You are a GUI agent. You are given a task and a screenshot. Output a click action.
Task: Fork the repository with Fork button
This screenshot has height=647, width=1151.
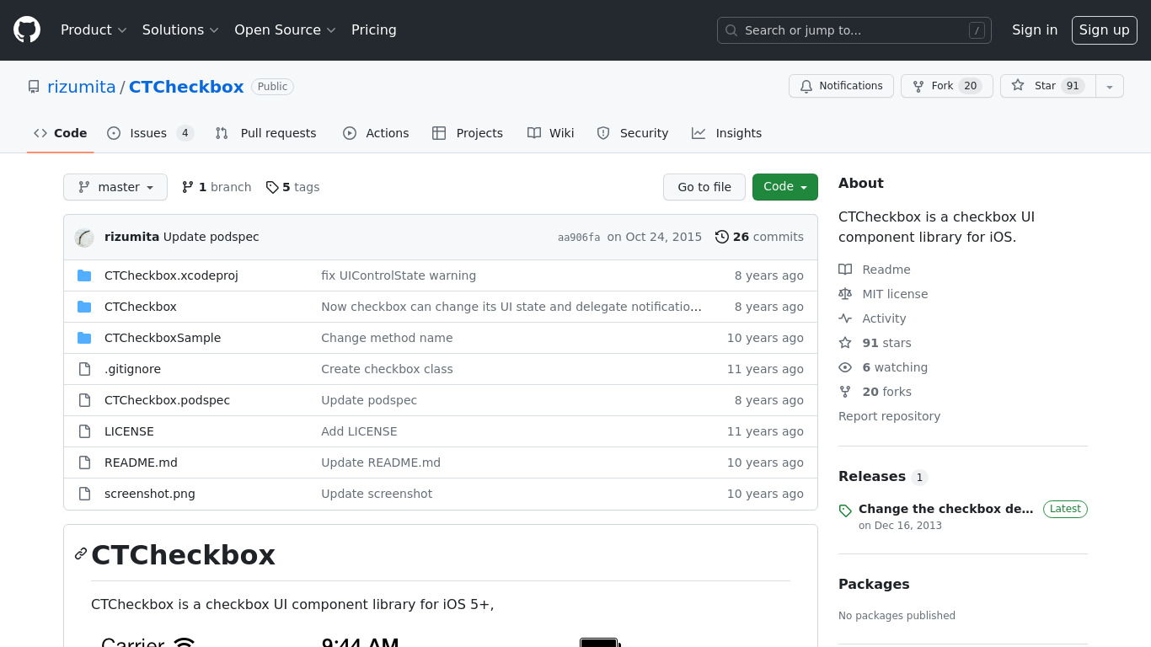pyautogui.click(x=942, y=86)
